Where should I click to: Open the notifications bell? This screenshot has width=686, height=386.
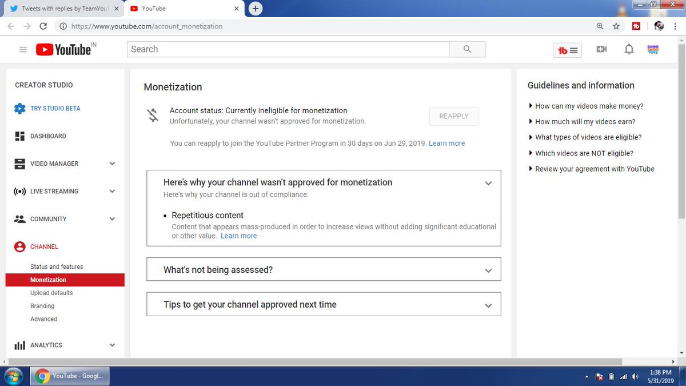[x=629, y=49]
